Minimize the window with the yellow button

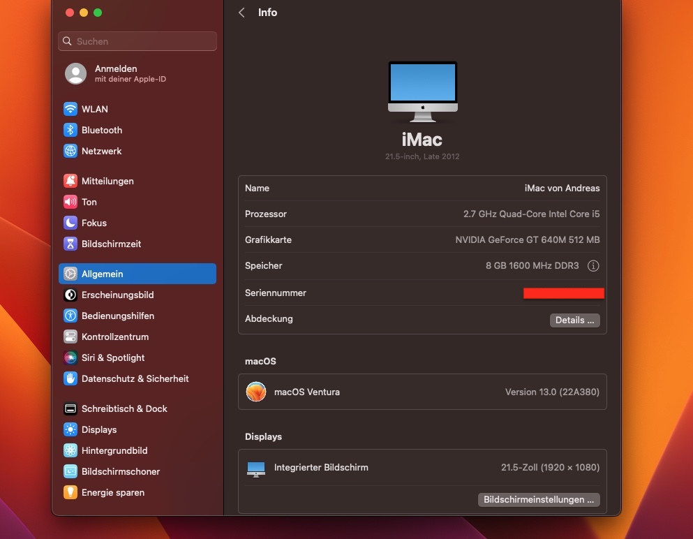point(84,13)
